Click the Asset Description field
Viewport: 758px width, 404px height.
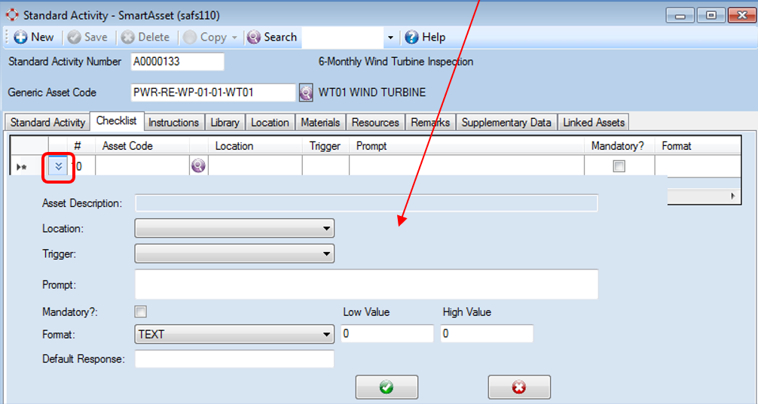(x=366, y=203)
